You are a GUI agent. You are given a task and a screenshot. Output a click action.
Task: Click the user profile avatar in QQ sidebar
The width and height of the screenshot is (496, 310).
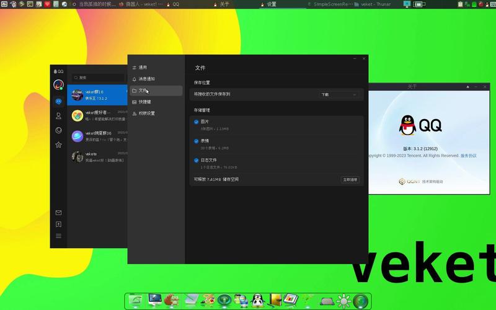click(58, 85)
